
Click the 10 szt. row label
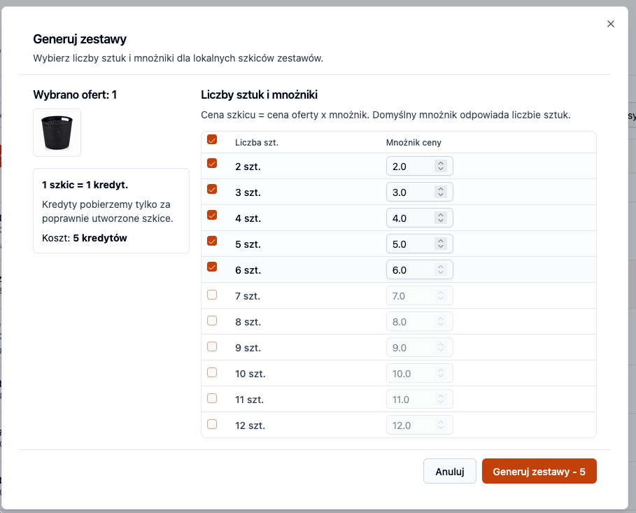(250, 374)
